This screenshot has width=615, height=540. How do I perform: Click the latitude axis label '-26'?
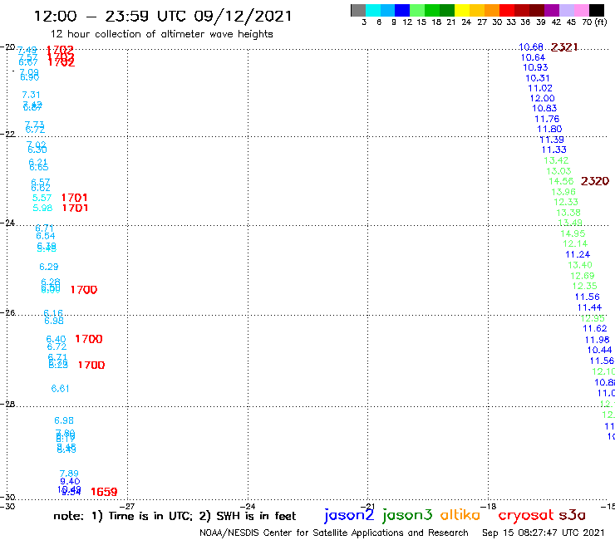(7, 312)
